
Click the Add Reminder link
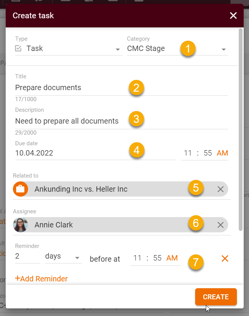[41, 279]
